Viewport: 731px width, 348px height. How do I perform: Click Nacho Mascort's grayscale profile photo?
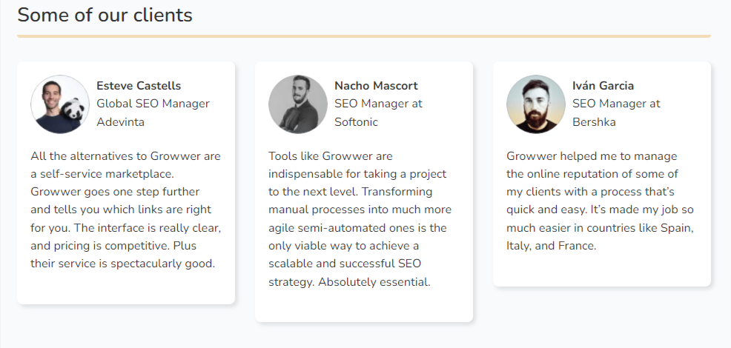(x=298, y=104)
